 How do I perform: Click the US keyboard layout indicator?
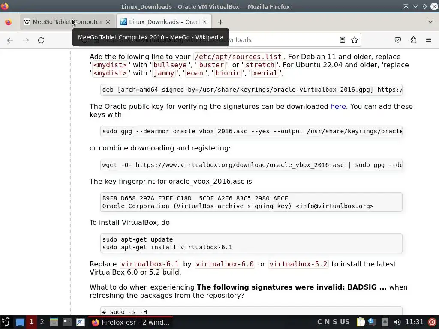point(345,322)
